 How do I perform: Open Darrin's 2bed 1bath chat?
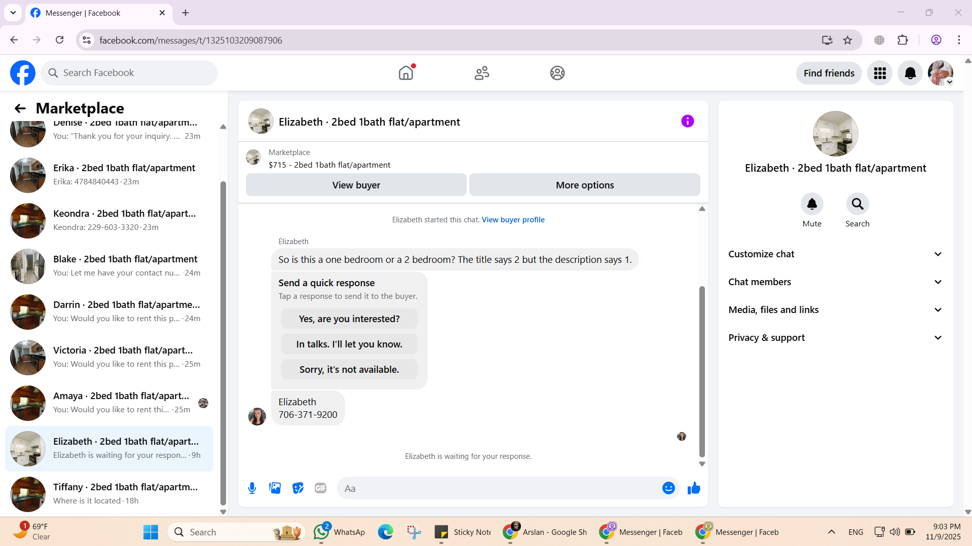click(109, 311)
